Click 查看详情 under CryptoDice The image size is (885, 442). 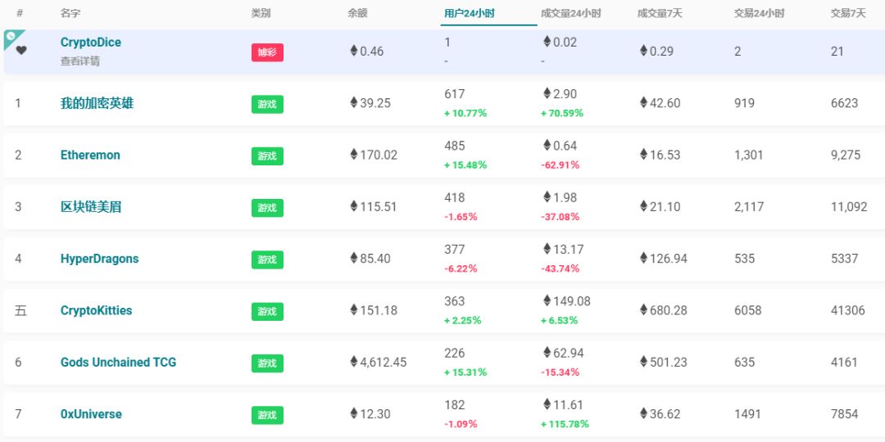[x=80, y=61]
